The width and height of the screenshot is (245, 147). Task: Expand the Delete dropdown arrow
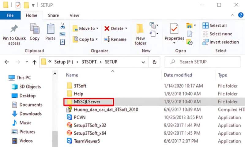click(126, 28)
